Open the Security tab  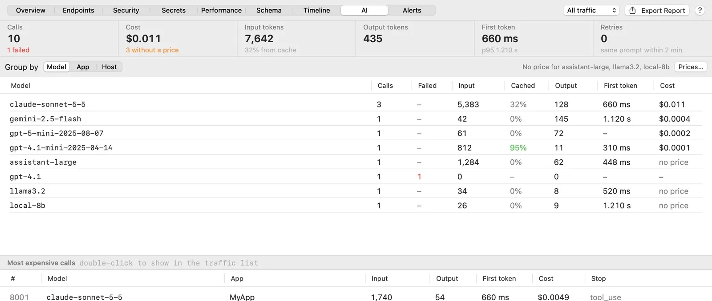tap(126, 10)
